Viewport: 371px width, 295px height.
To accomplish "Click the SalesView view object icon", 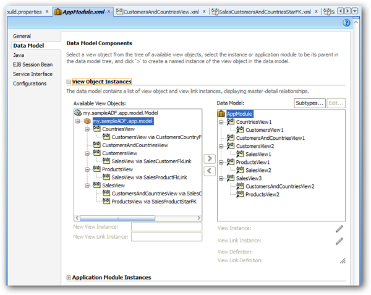I will [97, 185].
